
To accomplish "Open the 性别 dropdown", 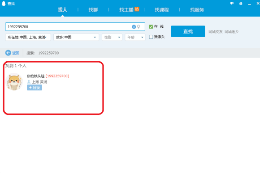I will click(x=112, y=37).
